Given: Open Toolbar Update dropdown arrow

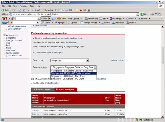Looking at the screenshot, I should click(81, 19).
